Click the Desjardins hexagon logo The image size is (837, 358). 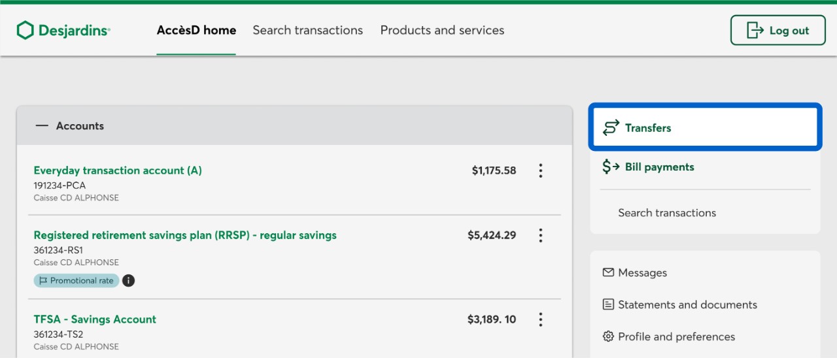click(x=25, y=30)
